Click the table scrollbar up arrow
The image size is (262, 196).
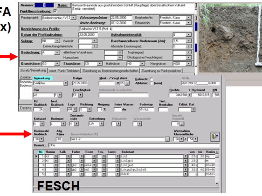point(217,152)
